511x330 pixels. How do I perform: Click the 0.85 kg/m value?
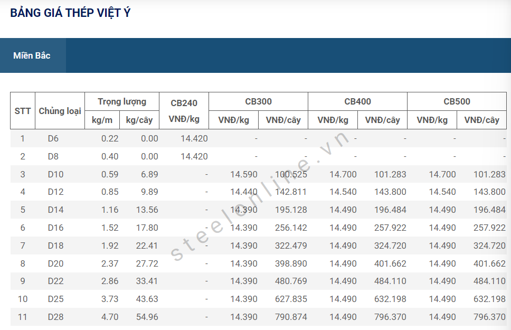tap(110, 192)
